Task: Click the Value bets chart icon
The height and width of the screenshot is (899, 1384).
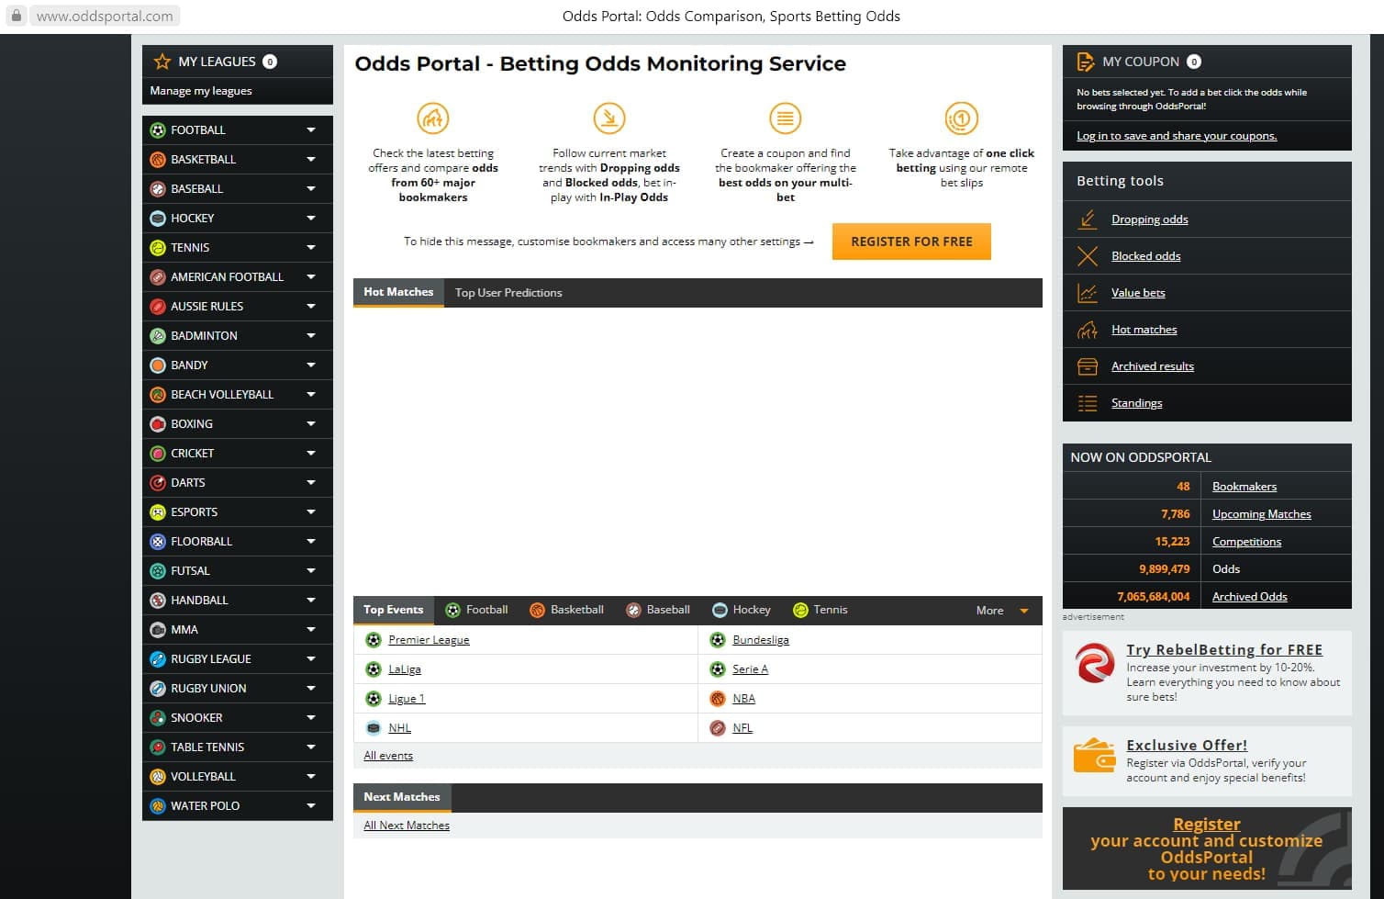Action: click(1088, 293)
